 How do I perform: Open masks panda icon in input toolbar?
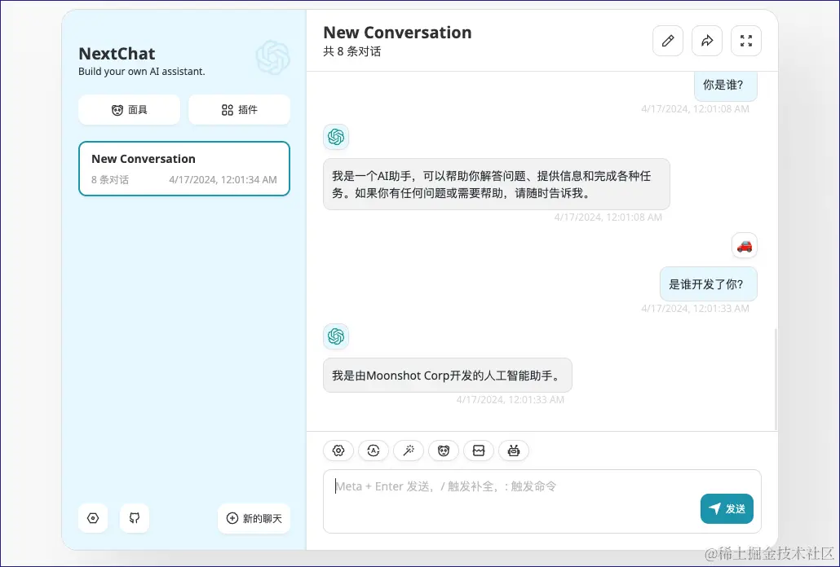444,451
